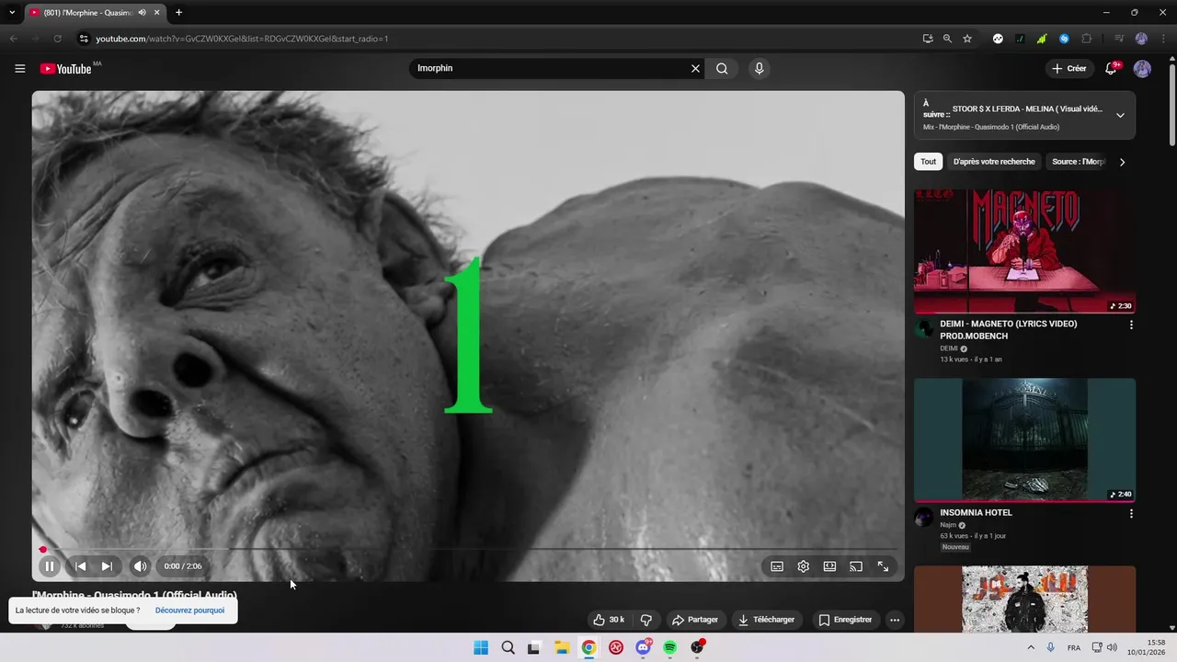Start voice search with the microphone
This screenshot has height=662, width=1177.
(x=759, y=68)
